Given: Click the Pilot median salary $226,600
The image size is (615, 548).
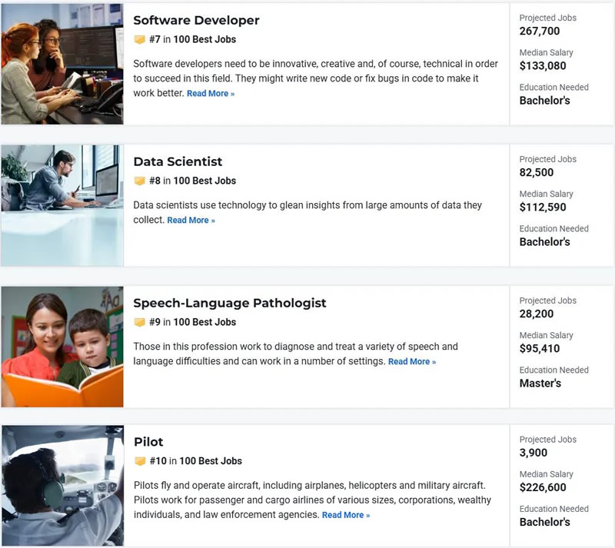Looking at the screenshot, I should click(543, 487).
